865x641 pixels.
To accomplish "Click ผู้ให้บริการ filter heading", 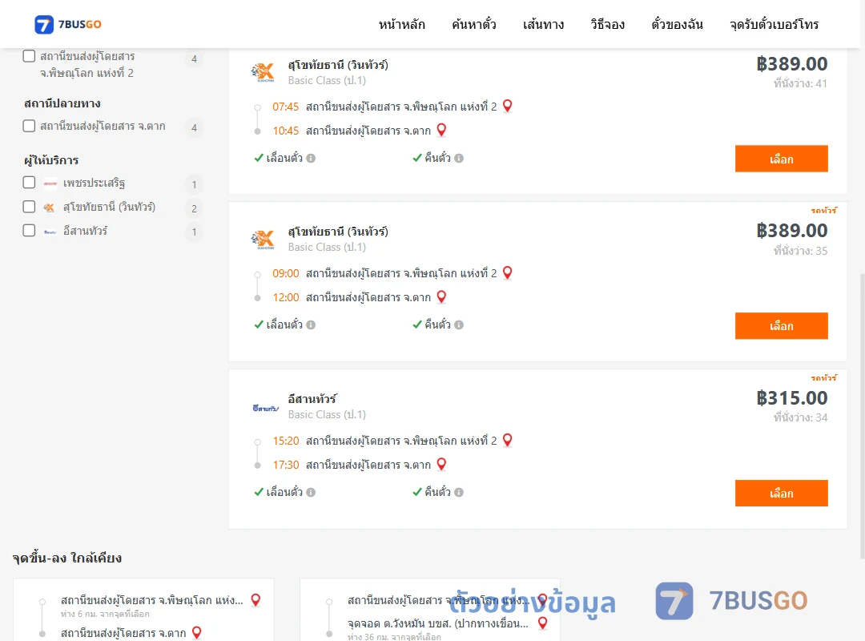I will tap(51, 160).
